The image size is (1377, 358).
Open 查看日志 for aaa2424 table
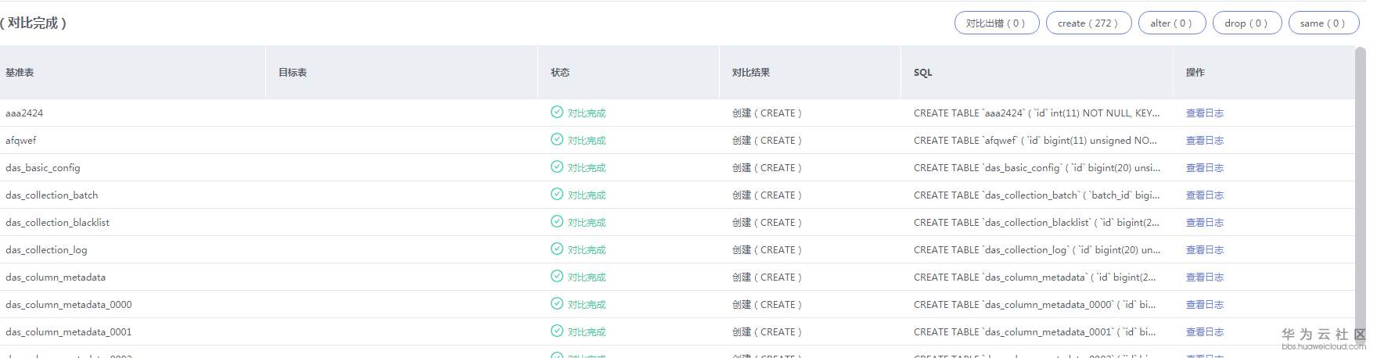[x=1205, y=113]
